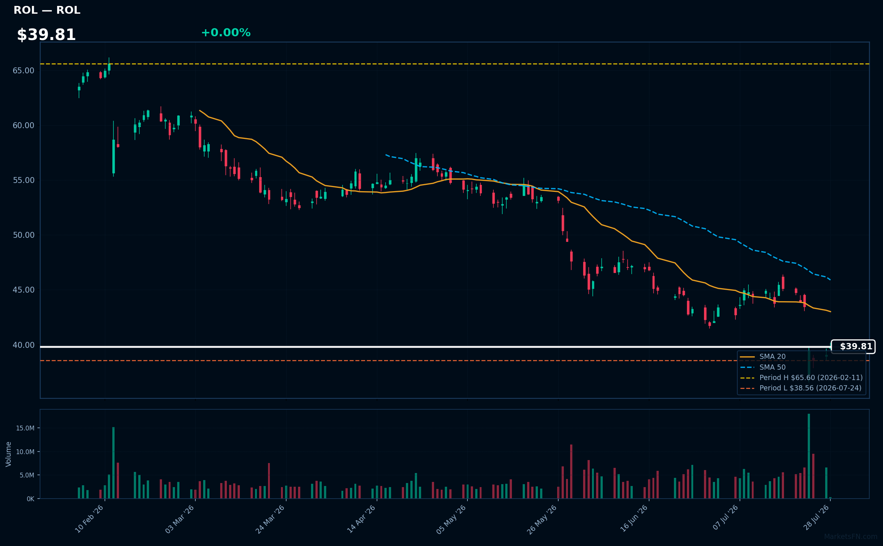The width and height of the screenshot is (883, 546).
Task: Click the 10 Feb '26 date label
Action: [89, 519]
